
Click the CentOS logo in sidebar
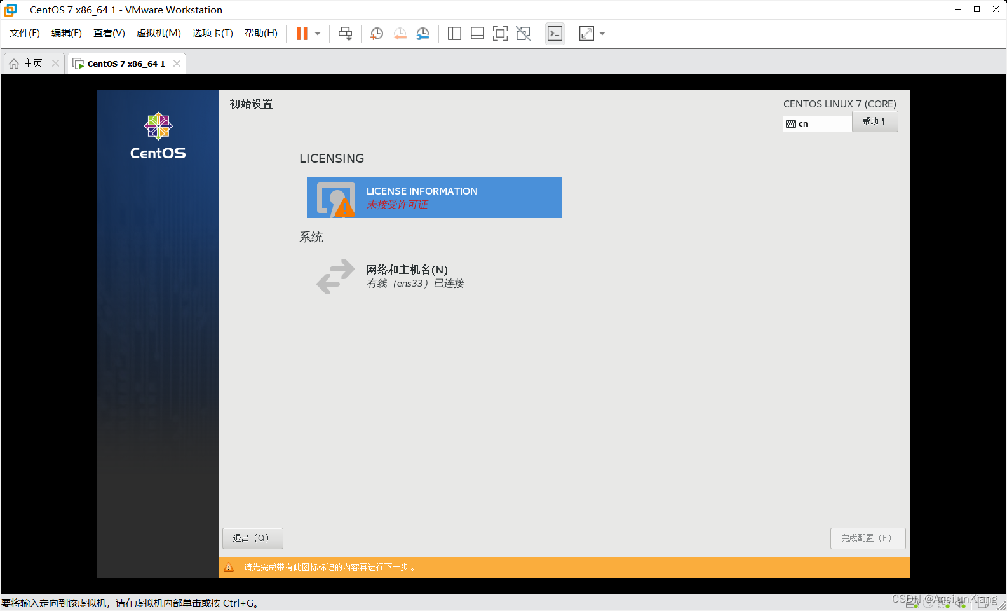click(x=158, y=136)
